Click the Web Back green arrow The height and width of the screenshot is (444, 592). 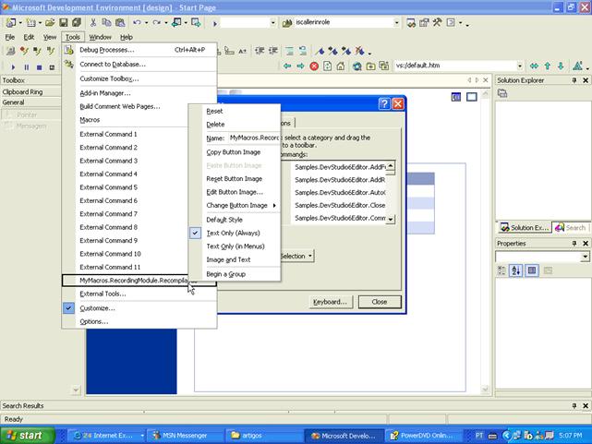[x=287, y=66]
